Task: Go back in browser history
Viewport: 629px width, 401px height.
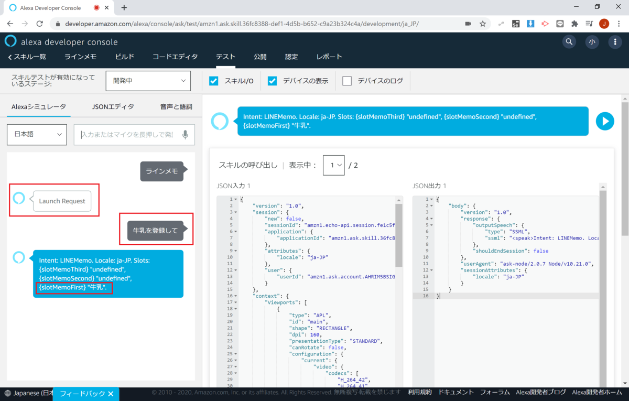Action: pos(10,24)
